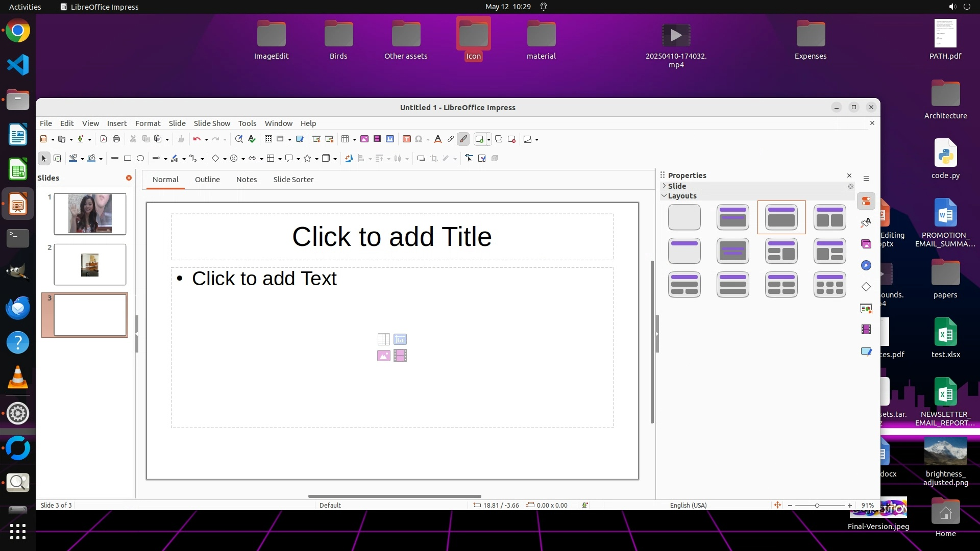The width and height of the screenshot is (980, 551).
Task: Select the Ellipse drawing tool
Action: point(140,158)
